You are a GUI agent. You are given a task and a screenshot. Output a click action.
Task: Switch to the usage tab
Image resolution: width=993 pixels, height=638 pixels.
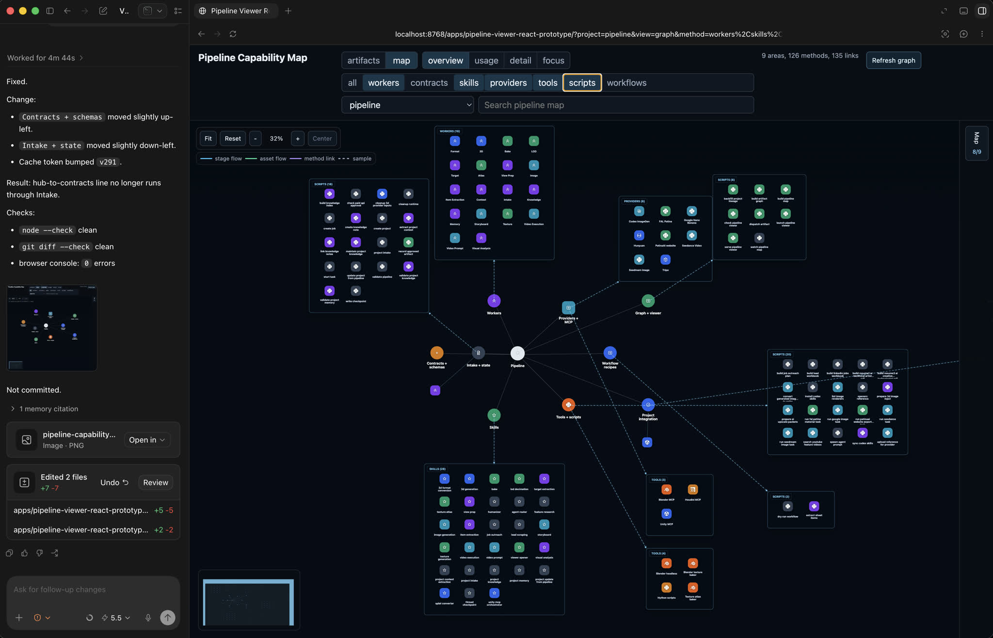[486, 61]
